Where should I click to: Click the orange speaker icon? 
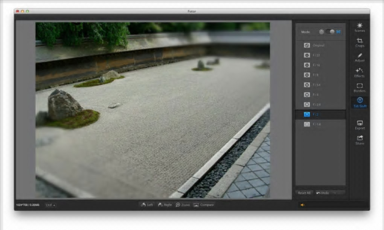302,205
